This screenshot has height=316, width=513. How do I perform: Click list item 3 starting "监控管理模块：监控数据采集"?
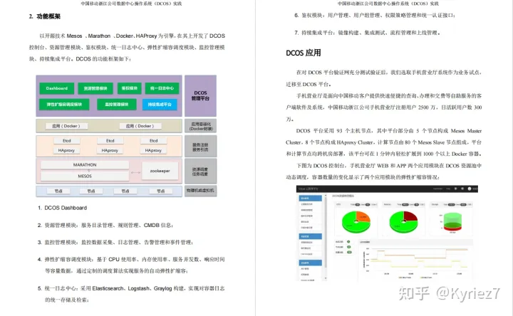115,242
